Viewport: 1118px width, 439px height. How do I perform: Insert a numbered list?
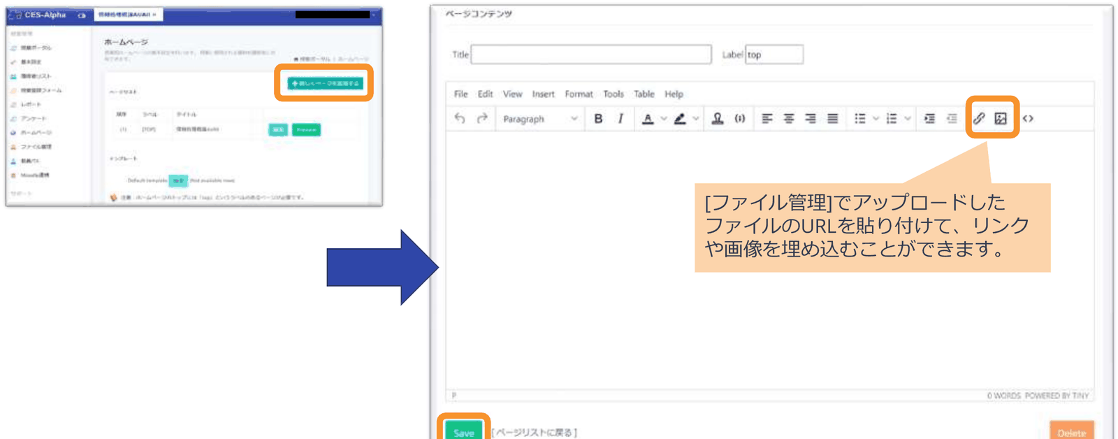892,119
